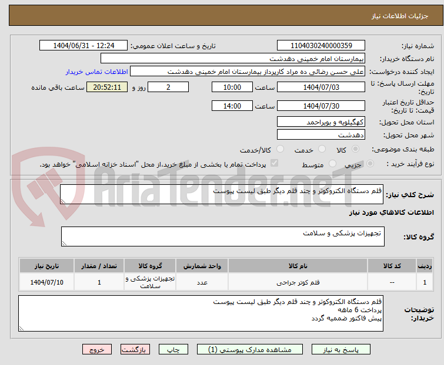The width and height of the screenshot is (444, 365).
Task: Click the unit cell عدد
Action: click(202, 282)
